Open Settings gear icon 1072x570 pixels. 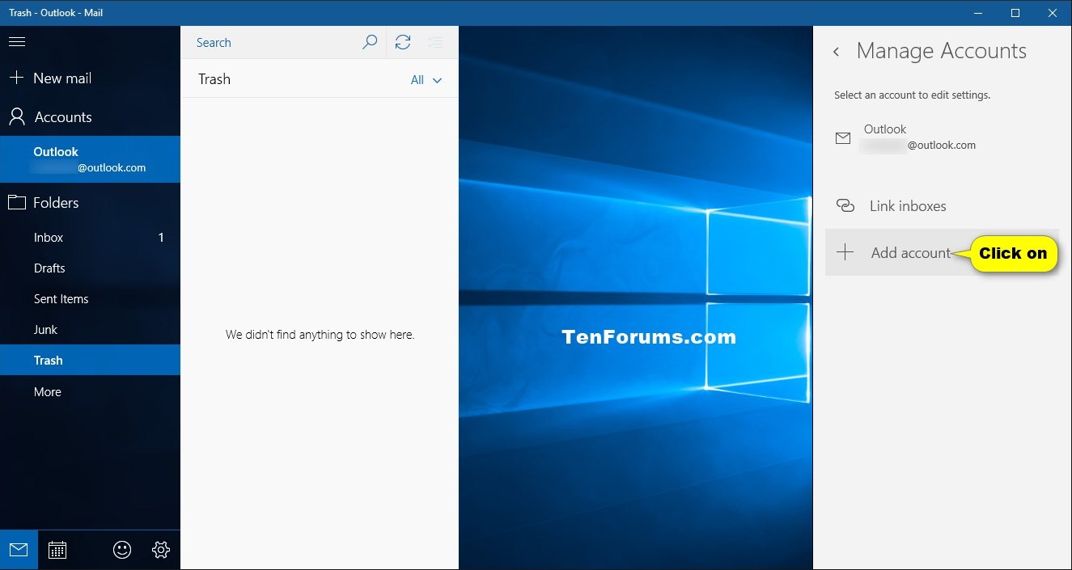161,550
